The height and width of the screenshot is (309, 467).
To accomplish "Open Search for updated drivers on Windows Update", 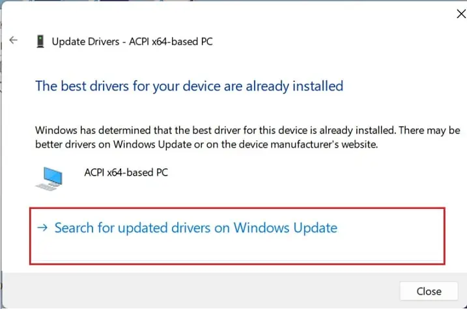I will click(x=195, y=228).
